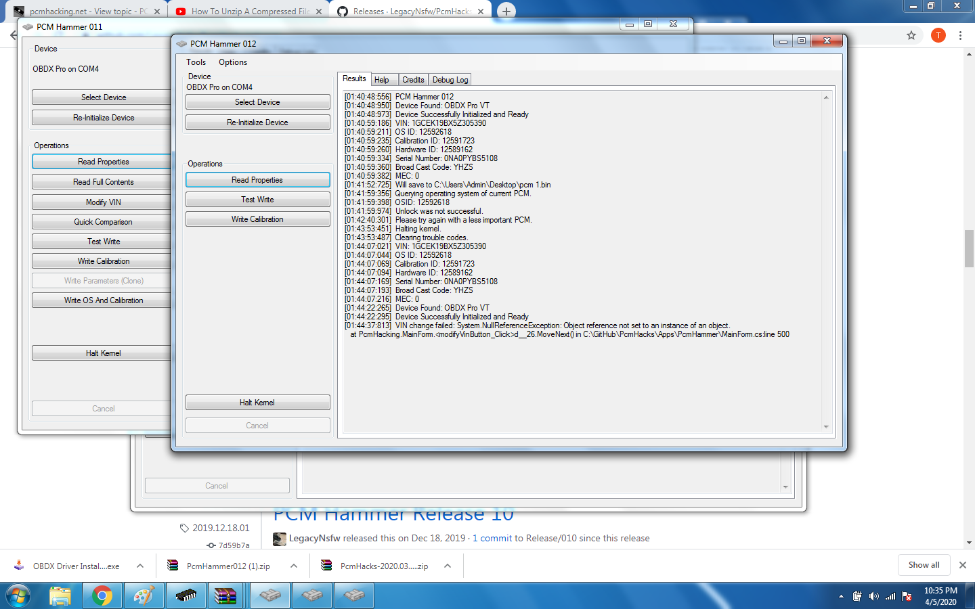Screen dimensions: 975x609
Task: Click Select Device in PCM Hammer 011 window
Action: 102,97
